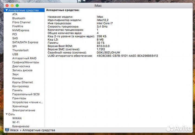The image size is (195, 135).
Task: Select Электропитание in the sidebar
Action: point(24,110)
